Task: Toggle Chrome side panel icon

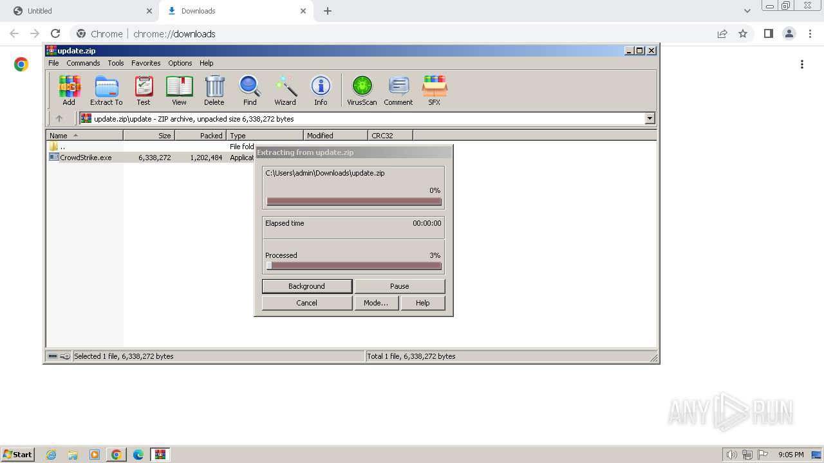Action: click(x=768, y=33)
